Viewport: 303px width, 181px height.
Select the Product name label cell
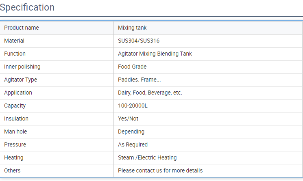pyautogui.click(x=22, y=28)
